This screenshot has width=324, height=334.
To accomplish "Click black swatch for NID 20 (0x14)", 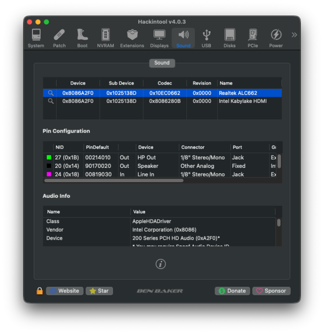I will (49, 166).
